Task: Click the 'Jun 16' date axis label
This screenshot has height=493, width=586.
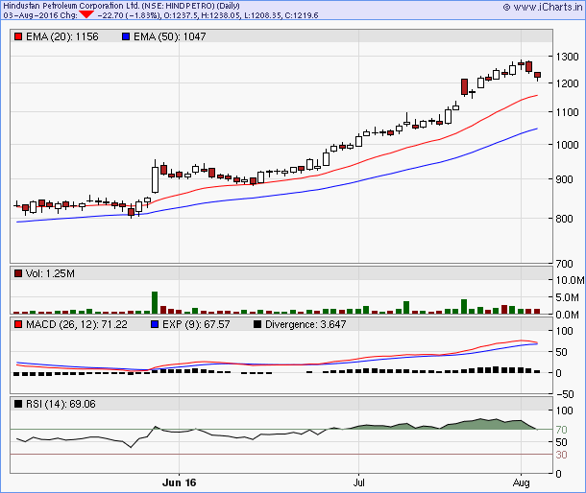Action: coord(179,482)
